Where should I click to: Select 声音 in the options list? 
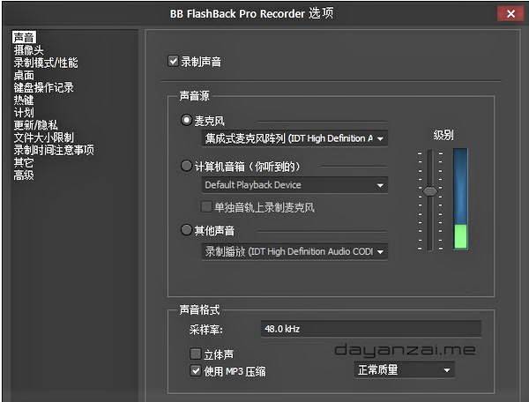tap(25, 37)
